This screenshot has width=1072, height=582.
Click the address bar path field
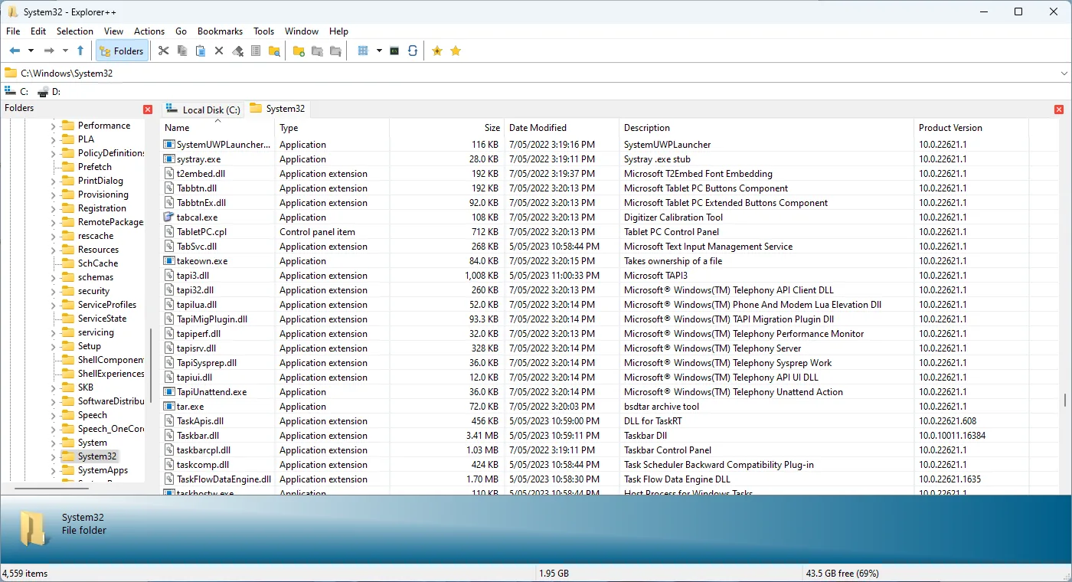tap(528, 73)
